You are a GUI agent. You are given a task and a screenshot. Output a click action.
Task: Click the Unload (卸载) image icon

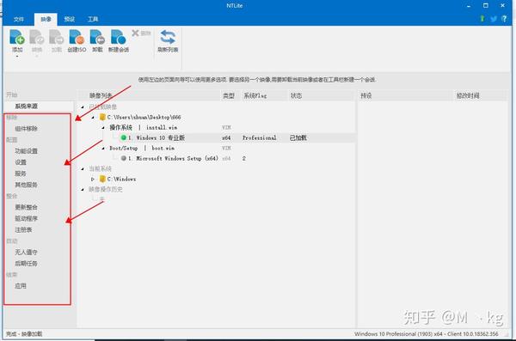(97, 37)
